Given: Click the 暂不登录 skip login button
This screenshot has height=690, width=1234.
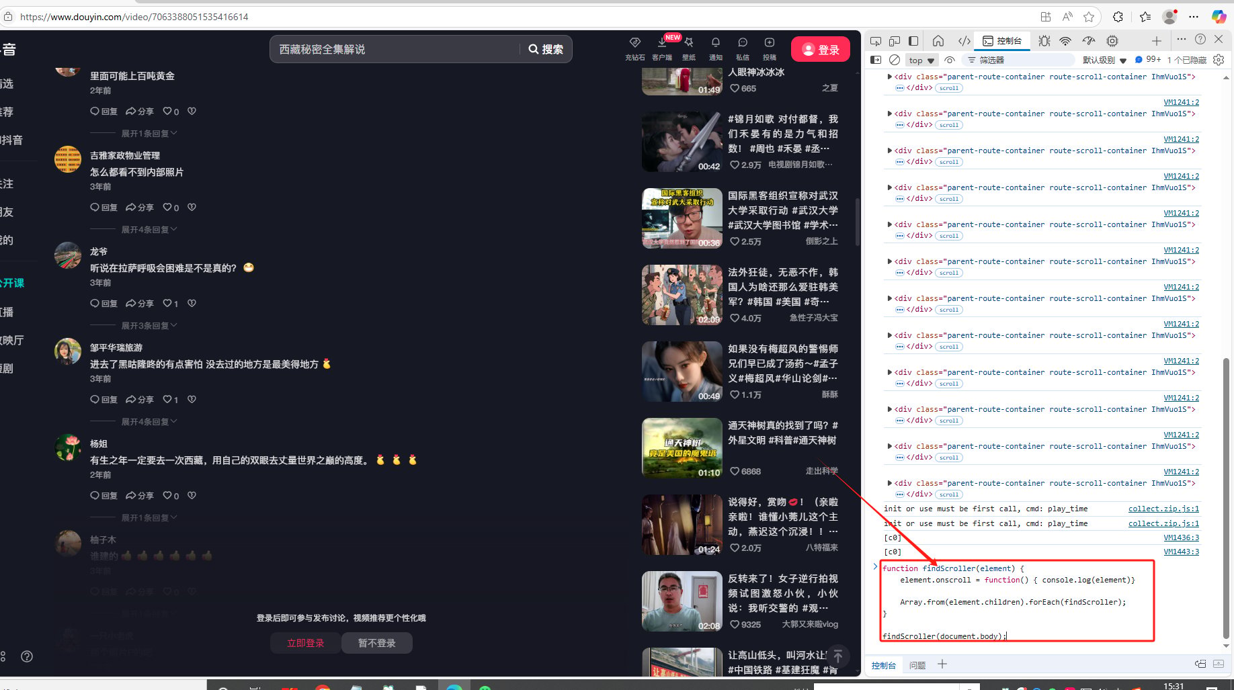Looking at the screenshot, I should (x=376, y=643).
